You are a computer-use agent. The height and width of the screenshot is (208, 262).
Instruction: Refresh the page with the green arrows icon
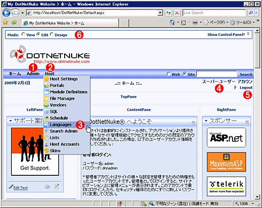[x=168, y=13]
